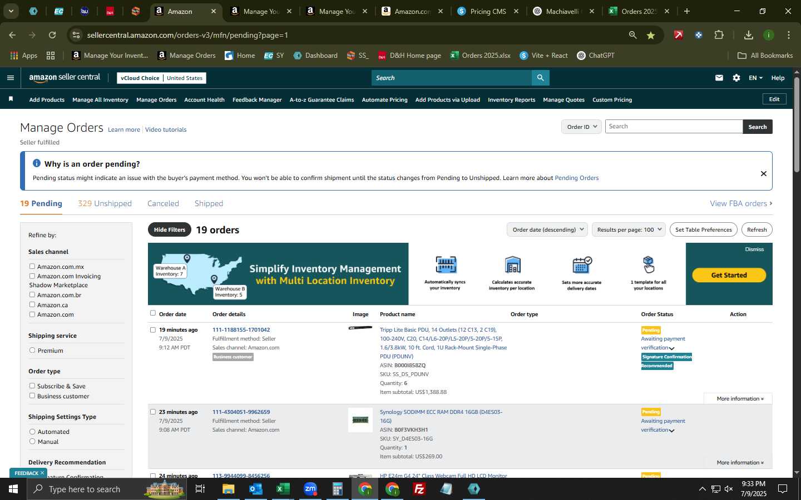The image size is (801, 500).
Task: Click the info icon in pending banner
Action: (37, 163)
